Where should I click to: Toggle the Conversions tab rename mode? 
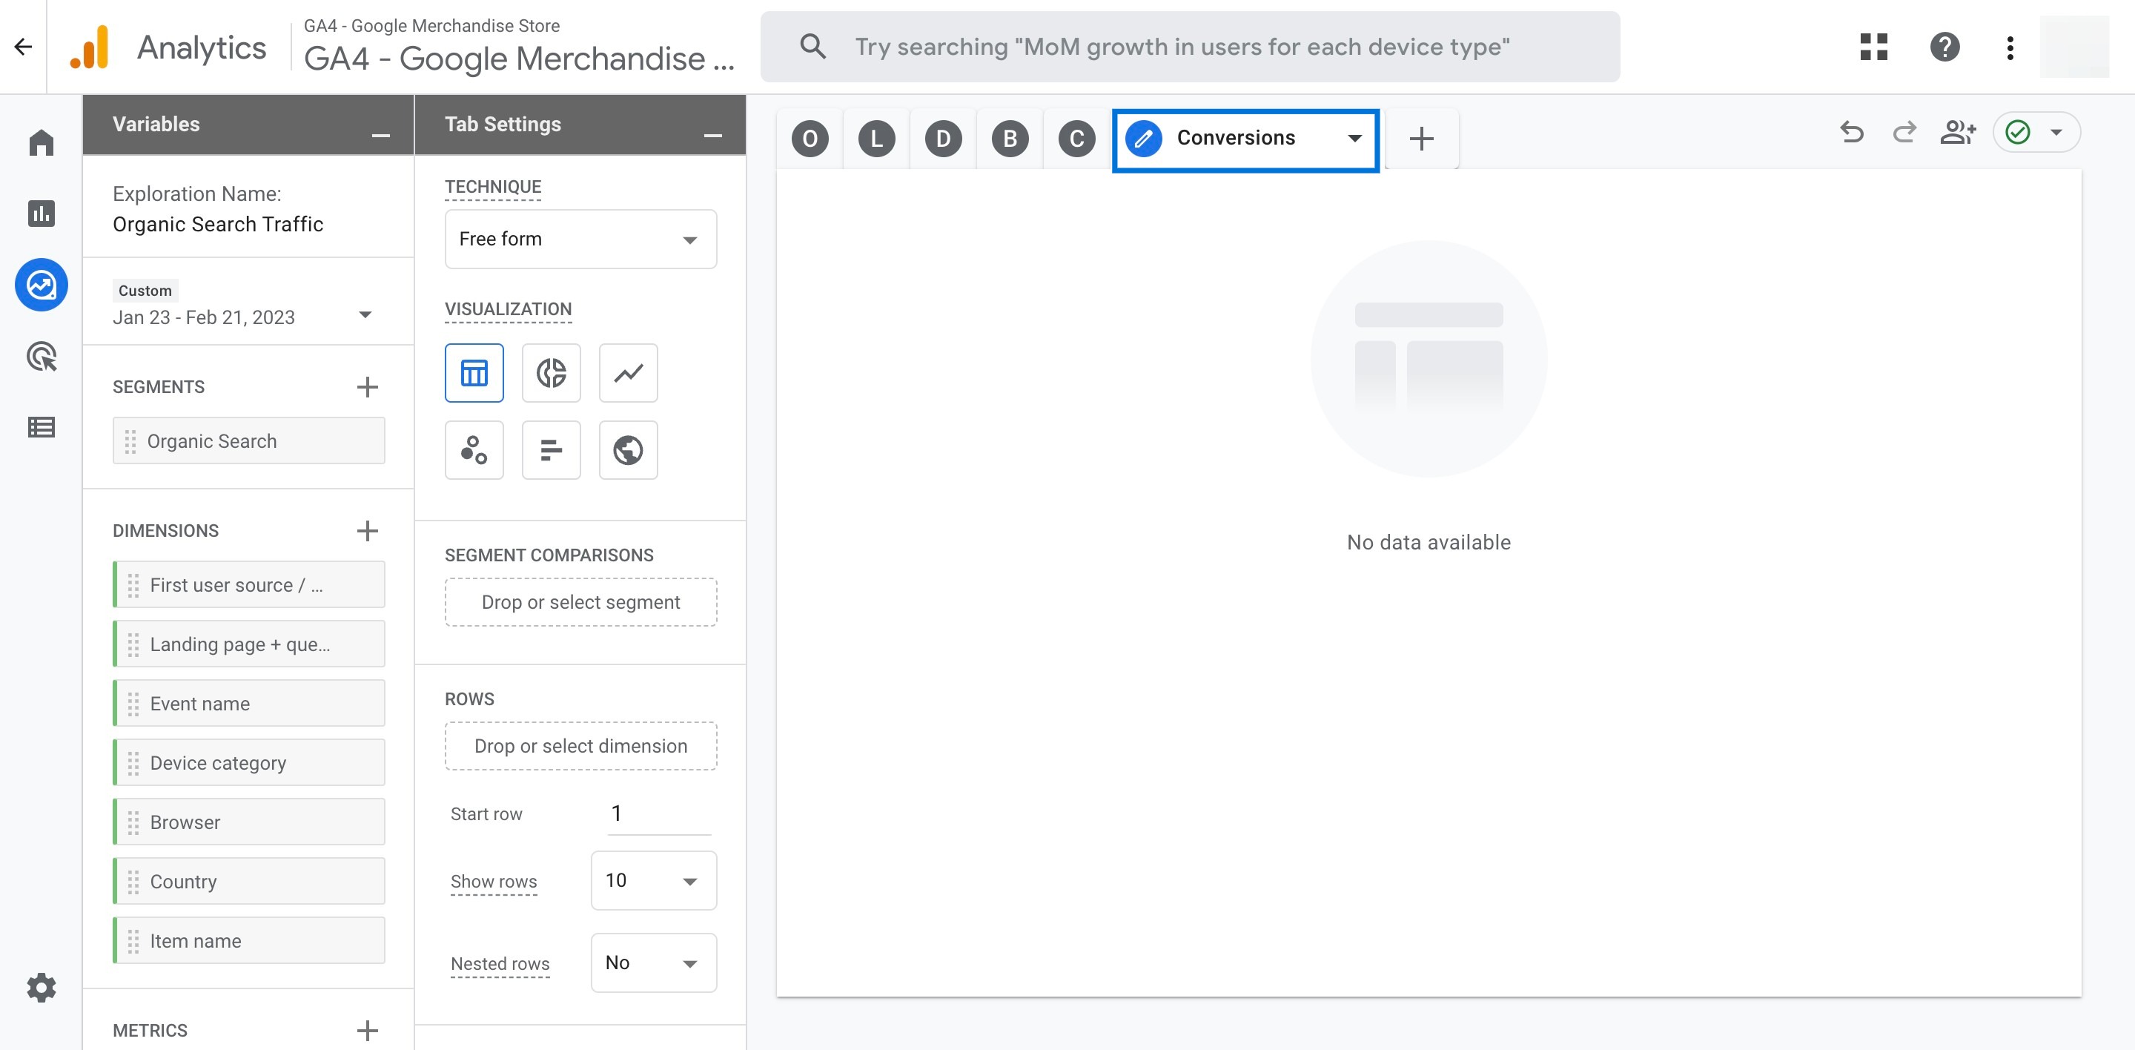(x=1145, y=136)
